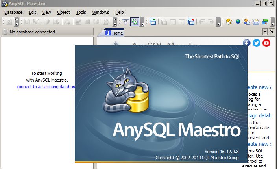Click 'connect to an existing database' link
The image size is (277, 169).
46,87
